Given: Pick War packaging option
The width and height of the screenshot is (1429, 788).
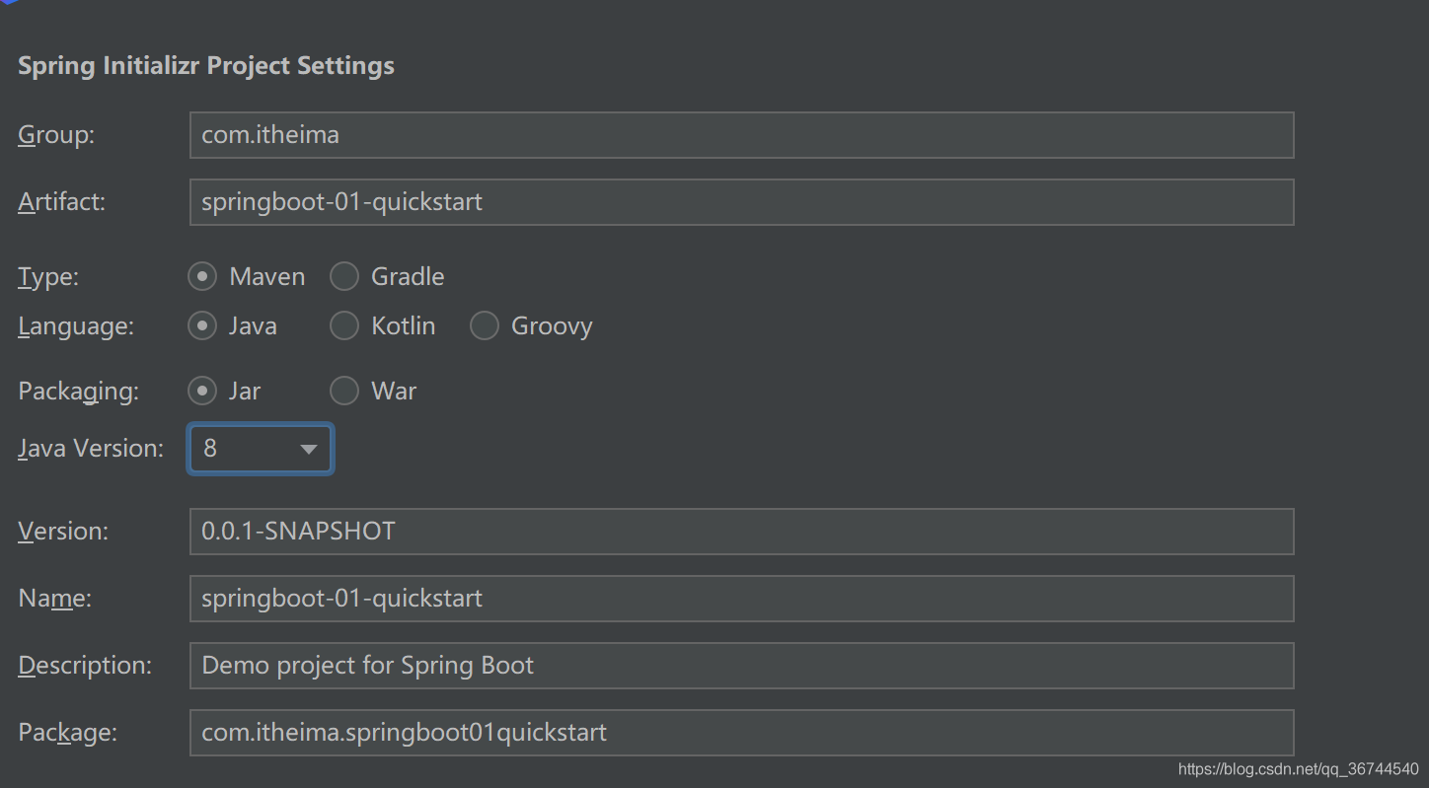Looking at the screenshot, I should coord(344,392).
